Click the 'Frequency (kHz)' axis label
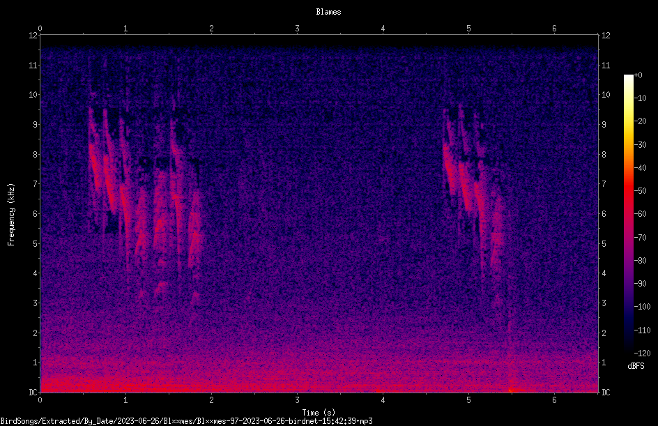The height and width of the screenshot is (426, 658). click(11, 215)
